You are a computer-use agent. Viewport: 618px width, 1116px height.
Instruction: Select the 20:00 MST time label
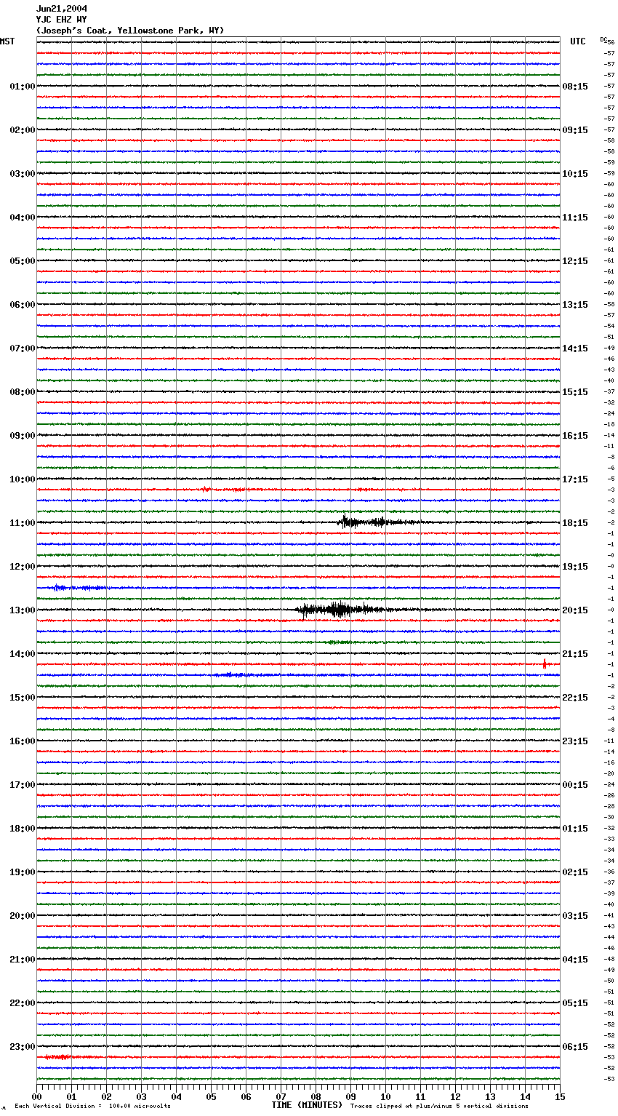tap(23, 916)
